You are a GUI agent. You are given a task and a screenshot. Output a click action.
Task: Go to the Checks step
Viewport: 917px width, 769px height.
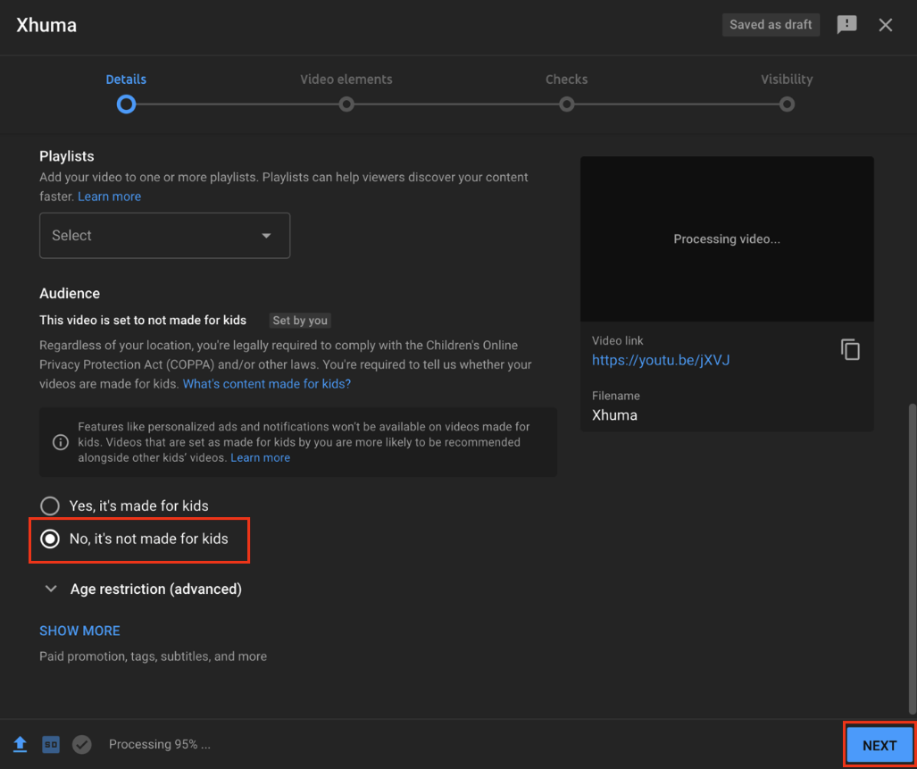coord(566,79)
